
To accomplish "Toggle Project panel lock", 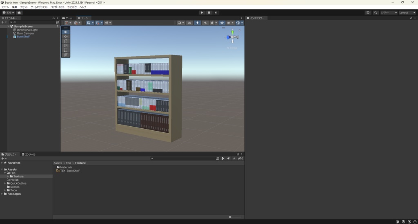I will 238,154.
